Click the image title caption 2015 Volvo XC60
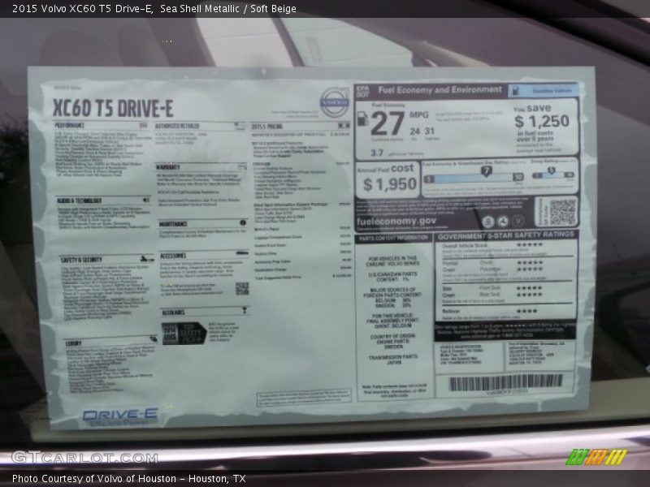This screenshot has width=650, height=487. click(154, 9)
